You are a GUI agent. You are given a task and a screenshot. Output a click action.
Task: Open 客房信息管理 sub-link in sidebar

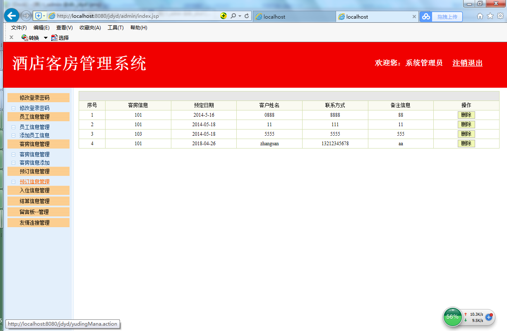tap(34, 154)
